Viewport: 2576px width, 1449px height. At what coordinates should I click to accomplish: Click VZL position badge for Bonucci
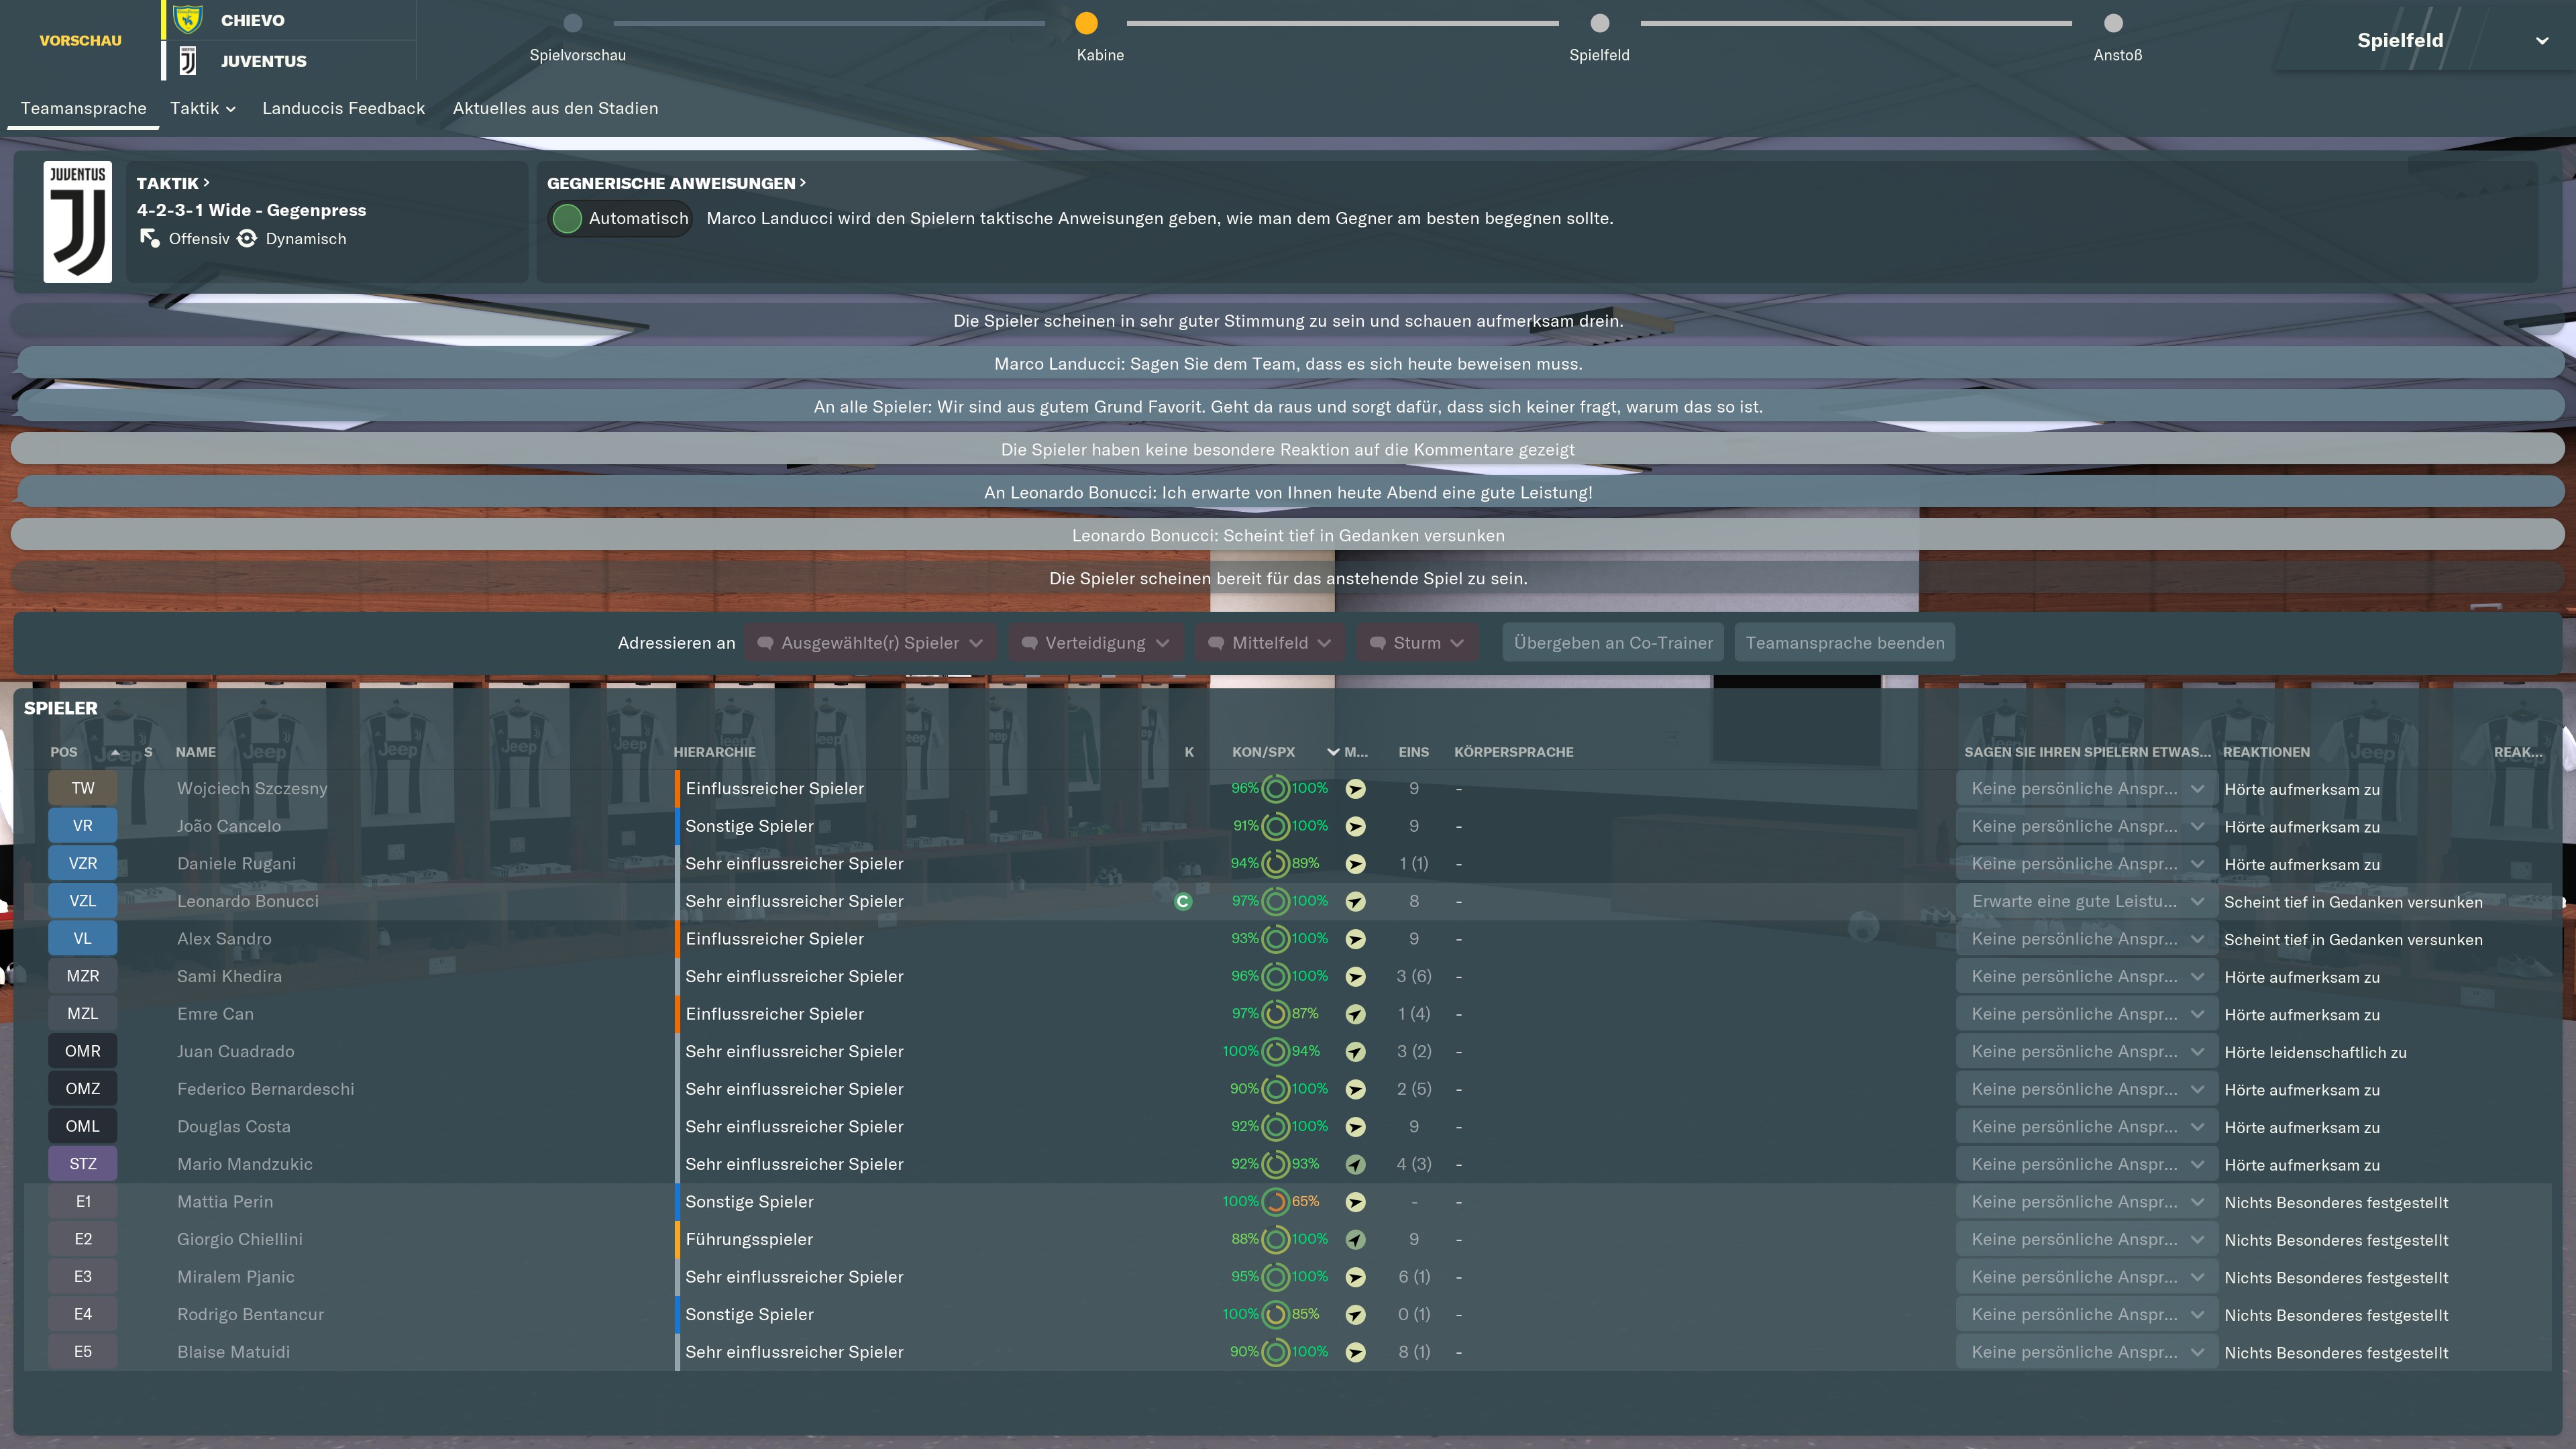tap(83, 901)
